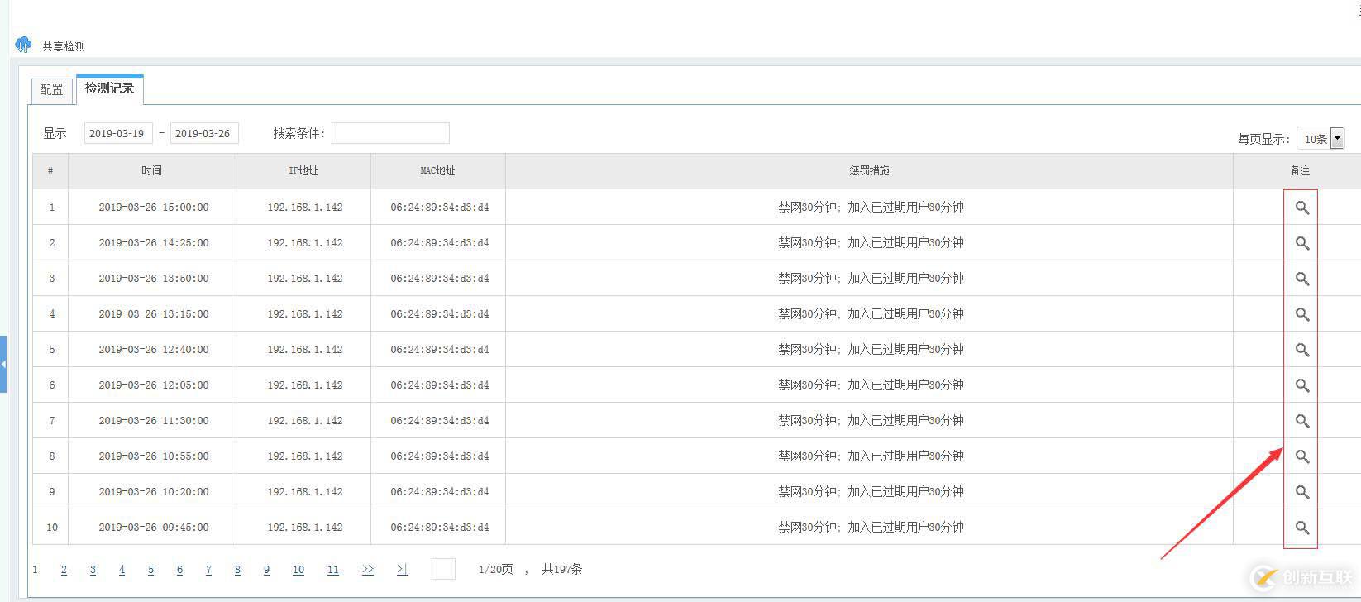The height and width of the screenshot is (602, 1361).
Task: Click the current page number 1
Action: [35, 570]
